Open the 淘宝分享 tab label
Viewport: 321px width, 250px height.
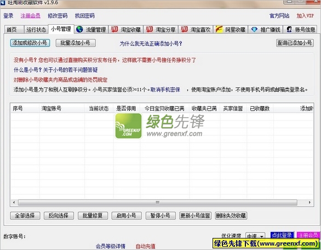[x=165, y=30]
